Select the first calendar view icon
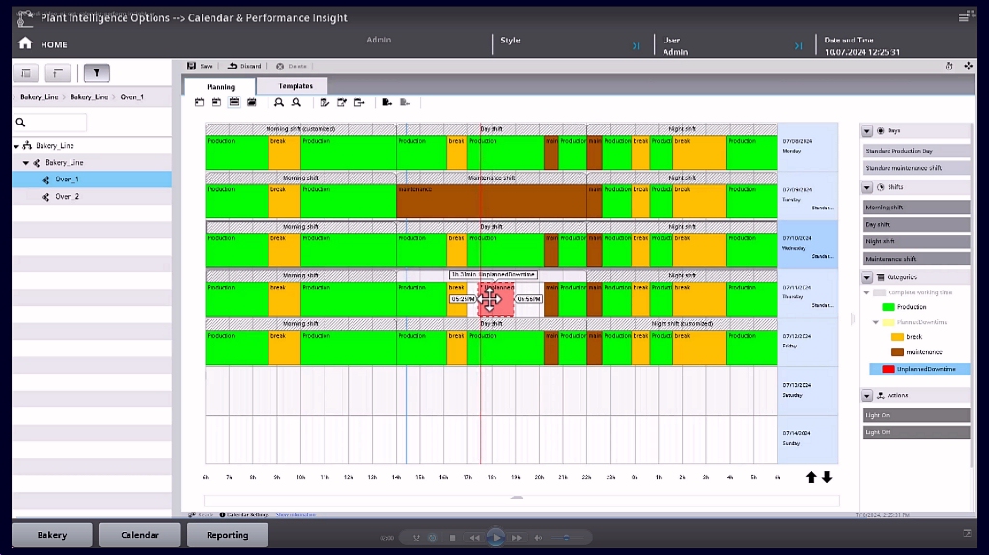The image size is (989, 555). pos(199,102)
